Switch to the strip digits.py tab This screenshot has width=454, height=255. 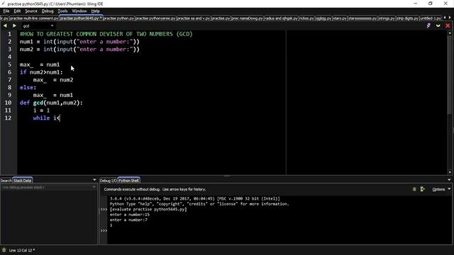point(407,18)
